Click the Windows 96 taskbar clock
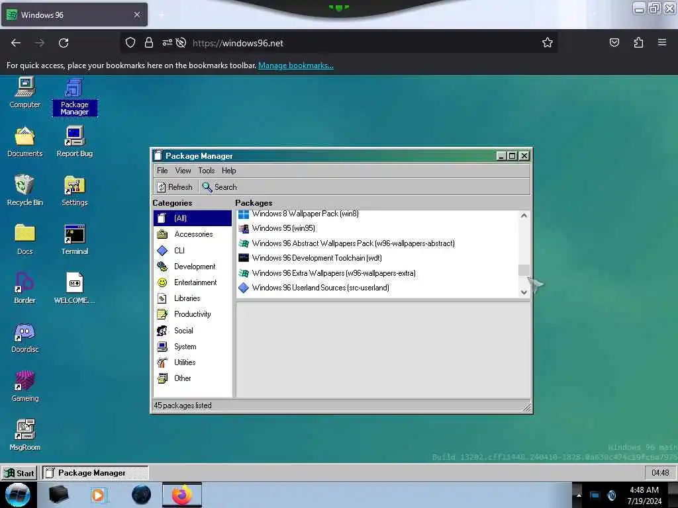The width and height of the screenshot is (678, 508). coord(660,473)
